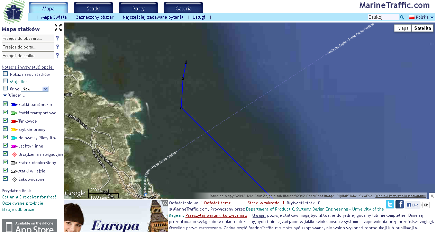Click 'Odśwież teraz!' link
437x232 pixels.
click(218, 203)
